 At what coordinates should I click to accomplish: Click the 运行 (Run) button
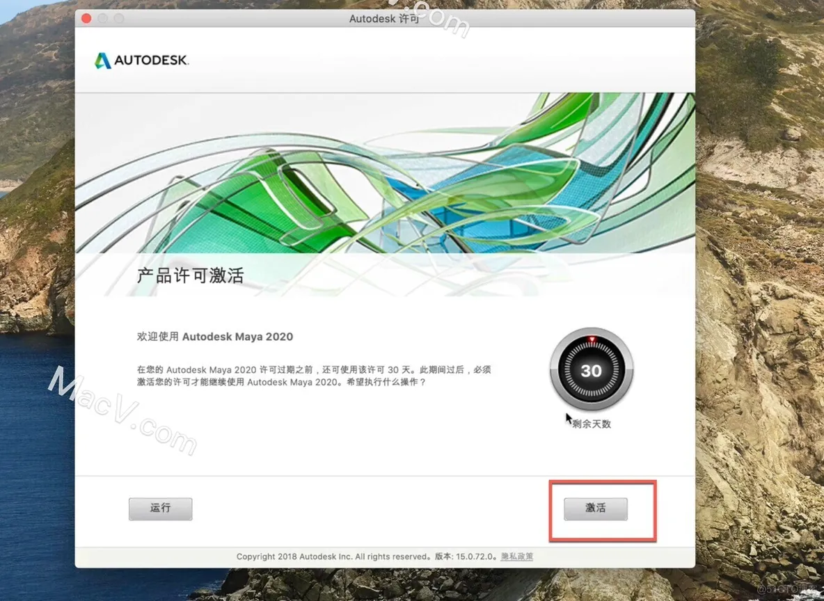click(x=160, y=508)
